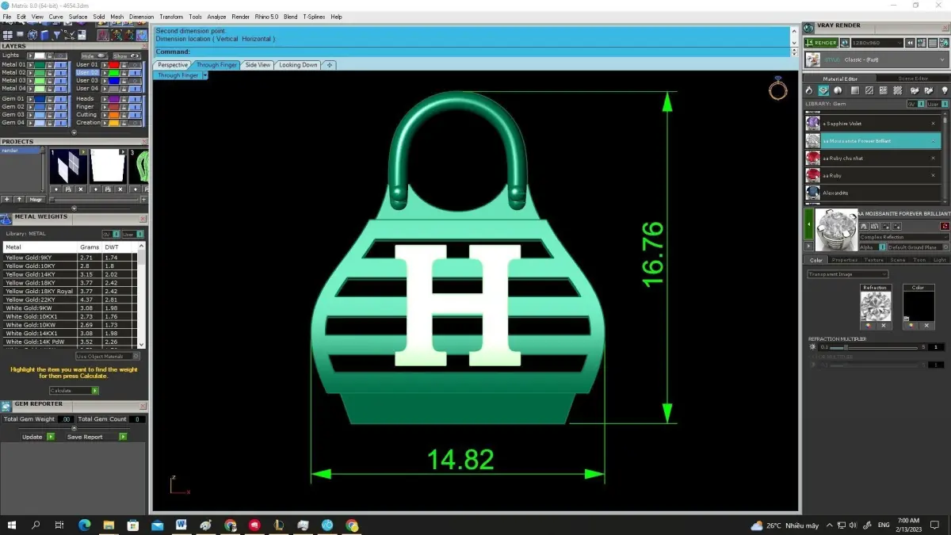Open the Transparent Image dropdown
This screenshot has width=951, height=535.
coord(846,274)
